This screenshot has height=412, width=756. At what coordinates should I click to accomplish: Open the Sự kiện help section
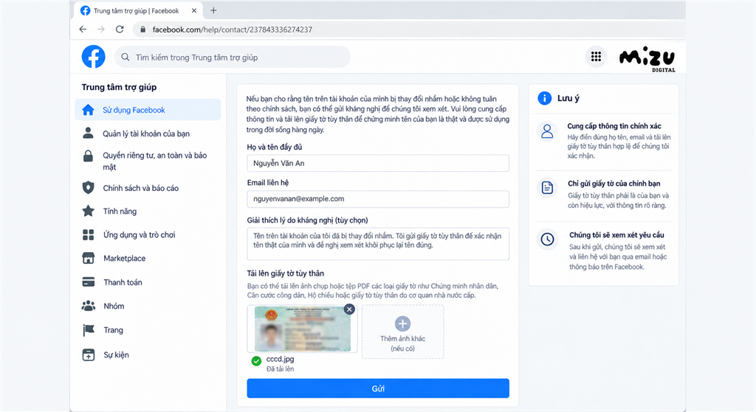pyautogui.click(x=116, y=355)
